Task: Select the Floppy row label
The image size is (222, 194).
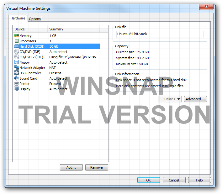Action: click(24, 62)
